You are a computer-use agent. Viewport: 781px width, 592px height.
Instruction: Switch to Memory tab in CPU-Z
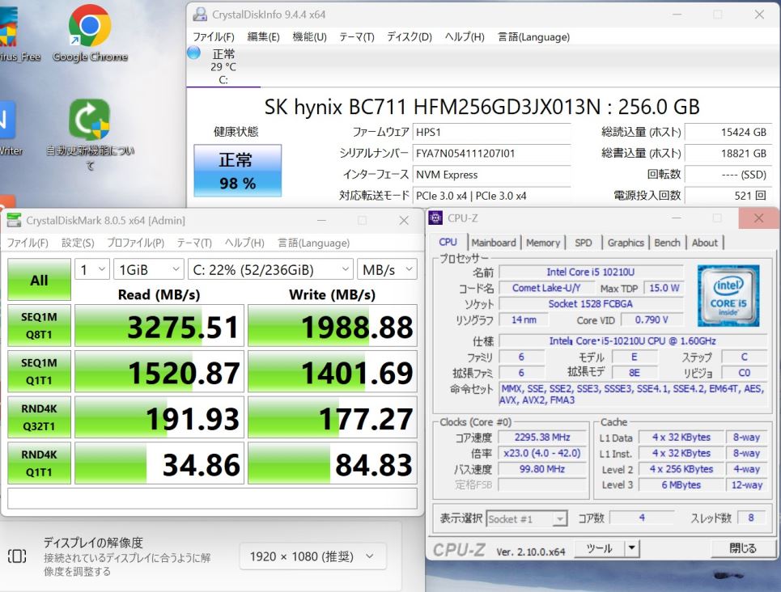[543, 243]
